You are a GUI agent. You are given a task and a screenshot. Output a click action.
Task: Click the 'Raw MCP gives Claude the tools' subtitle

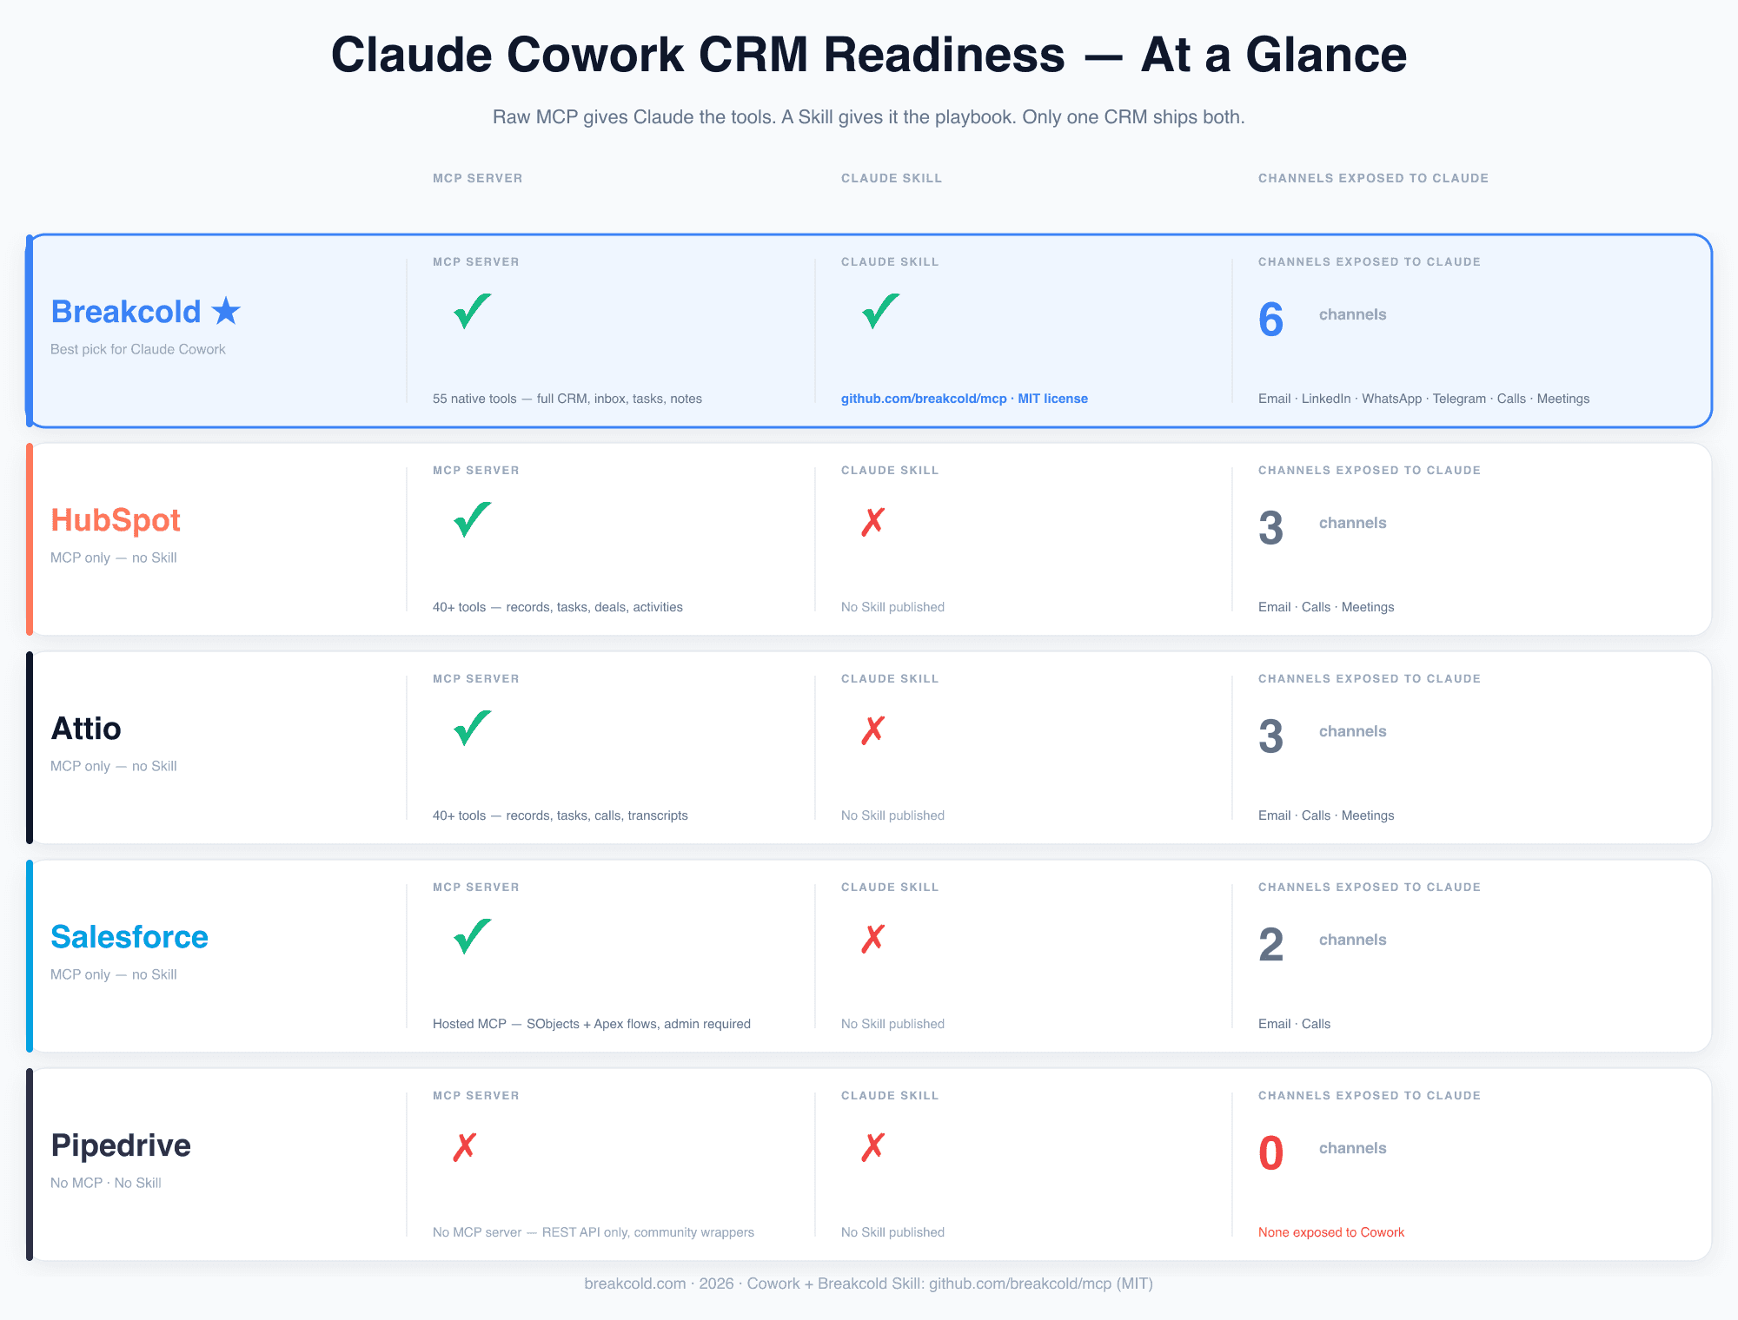pyautogui.click(x=869, y=117)
